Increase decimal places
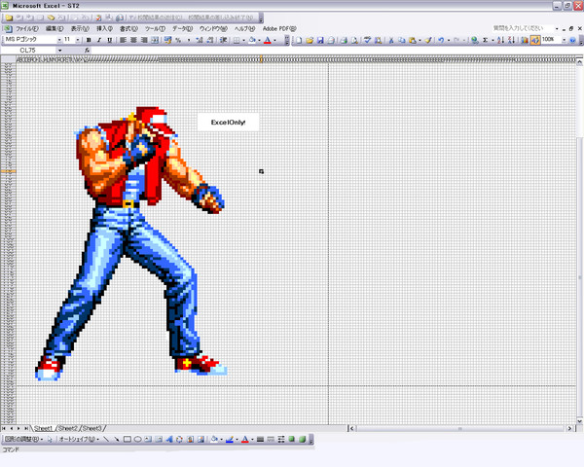This screenshot has height=467, width=584. point(200,40)
